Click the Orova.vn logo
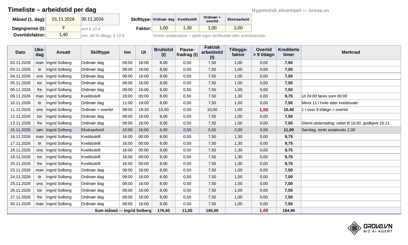408x245 pixels. click(370, 228)
